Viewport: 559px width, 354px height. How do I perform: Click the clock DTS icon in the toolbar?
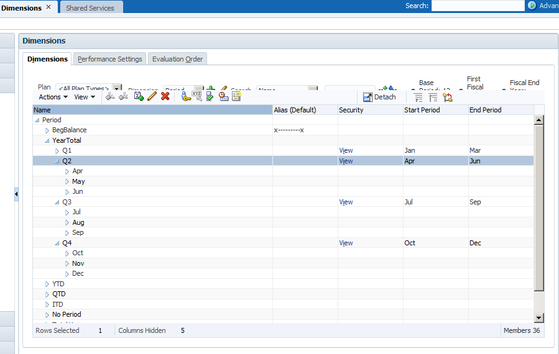[223, 96]
